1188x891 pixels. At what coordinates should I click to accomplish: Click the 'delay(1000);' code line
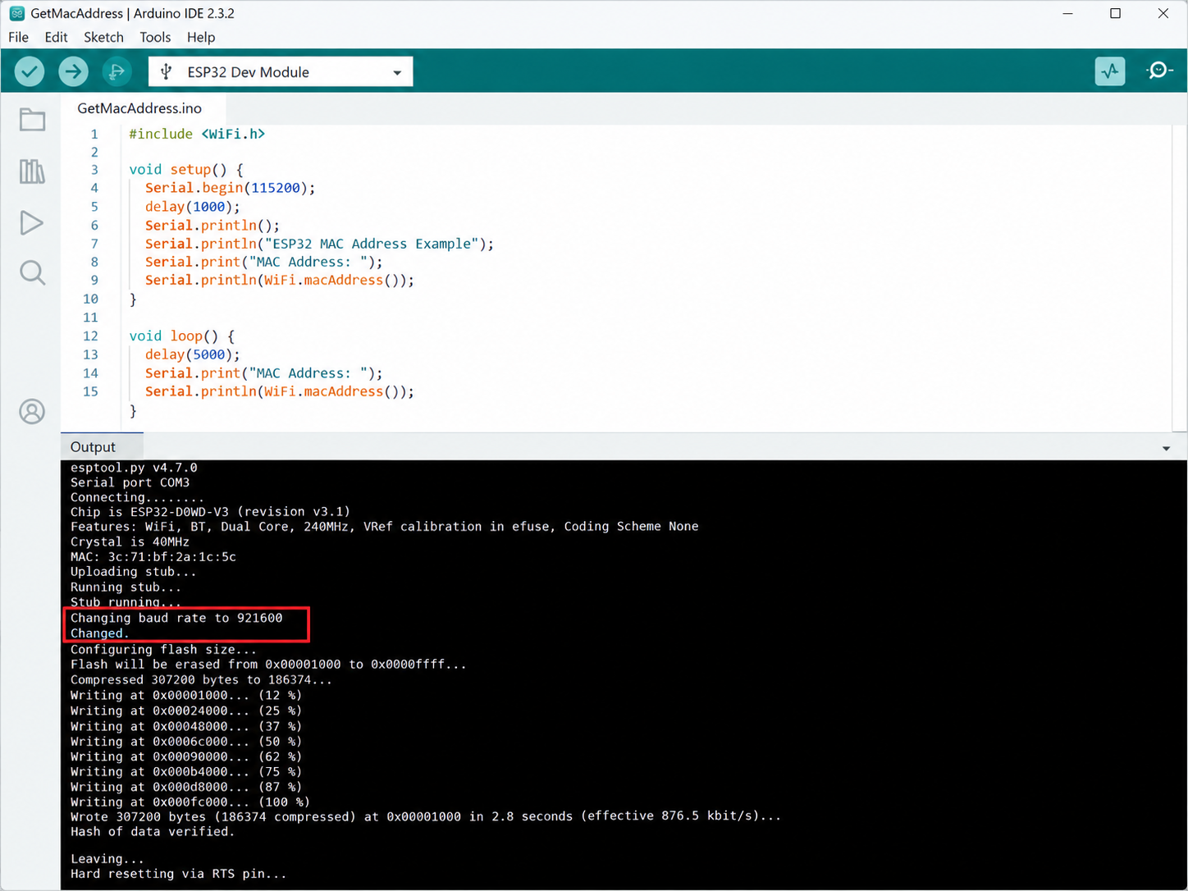click(x=193, y=207)
